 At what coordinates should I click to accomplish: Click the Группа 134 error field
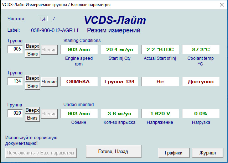click(119, 81)
